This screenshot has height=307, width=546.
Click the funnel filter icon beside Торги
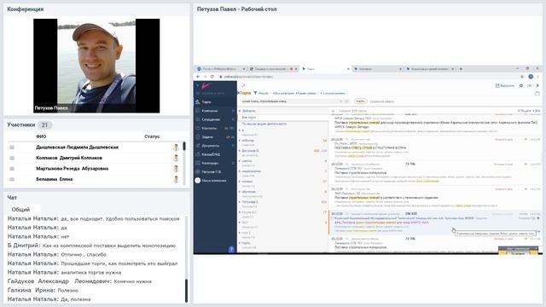point(255,93)
